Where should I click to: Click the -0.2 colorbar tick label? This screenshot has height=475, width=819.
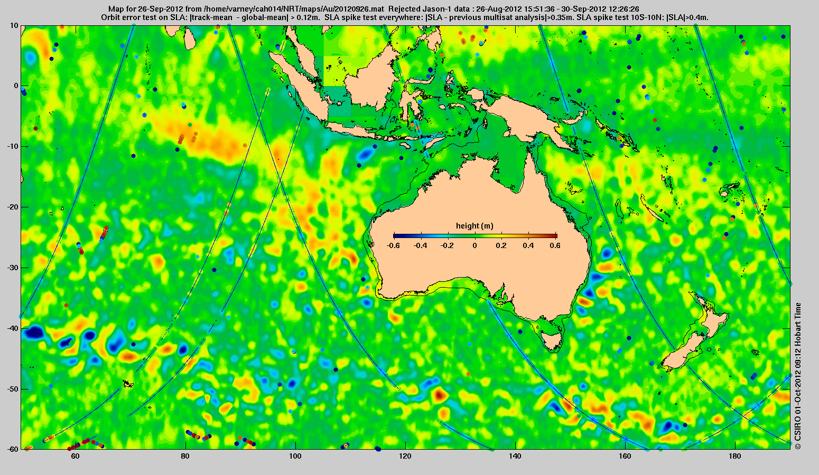tap(448, 245)
